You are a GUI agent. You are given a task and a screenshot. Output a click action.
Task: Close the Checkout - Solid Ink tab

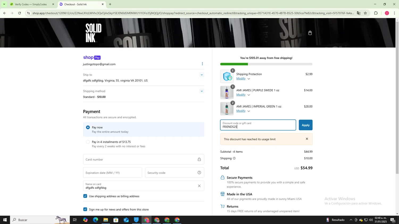click(x=103, y=4)
